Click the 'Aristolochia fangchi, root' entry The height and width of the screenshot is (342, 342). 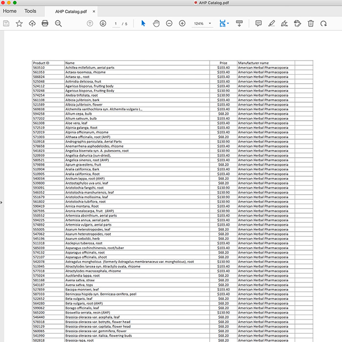coord(85,188)
